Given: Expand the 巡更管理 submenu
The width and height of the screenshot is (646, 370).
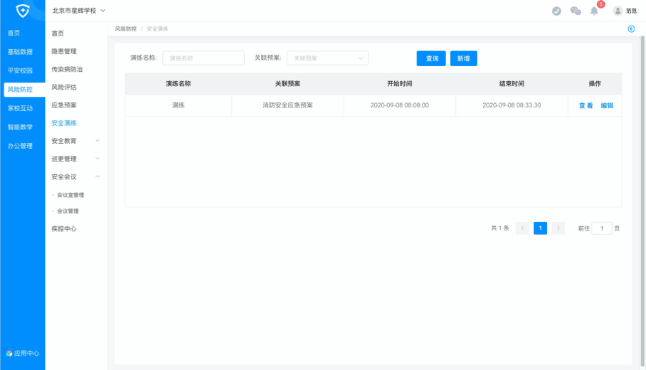Looking at the screenshot, I should click(75, 159).
